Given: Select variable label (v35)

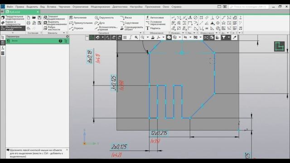Looking at the screenshot, I should click(155, 141).
